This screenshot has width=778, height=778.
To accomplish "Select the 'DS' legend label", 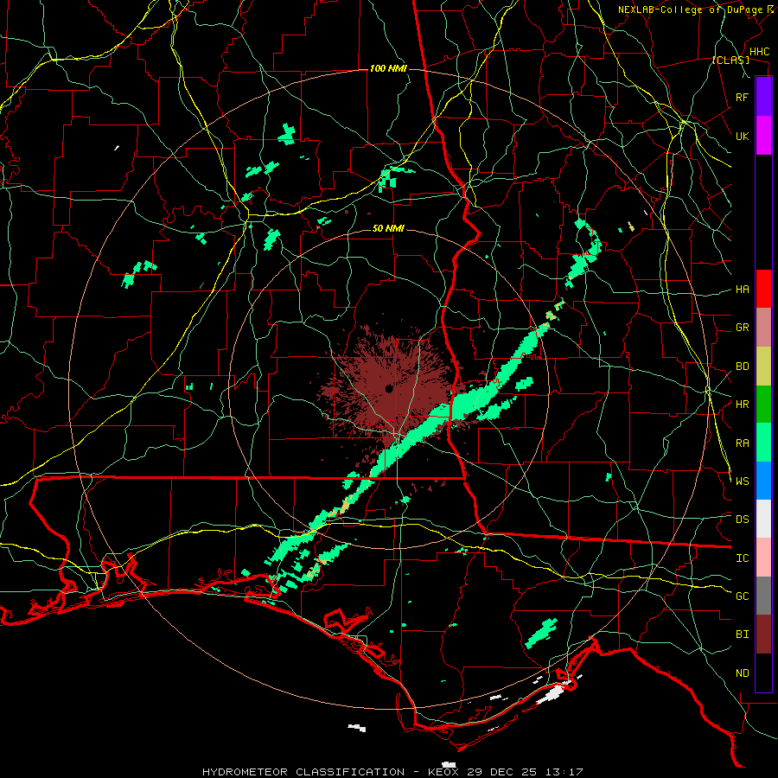I will [742, 520].
